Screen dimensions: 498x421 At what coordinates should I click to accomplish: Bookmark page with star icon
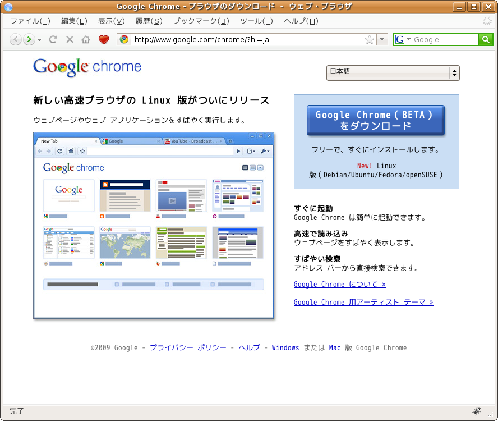(369, 40)
